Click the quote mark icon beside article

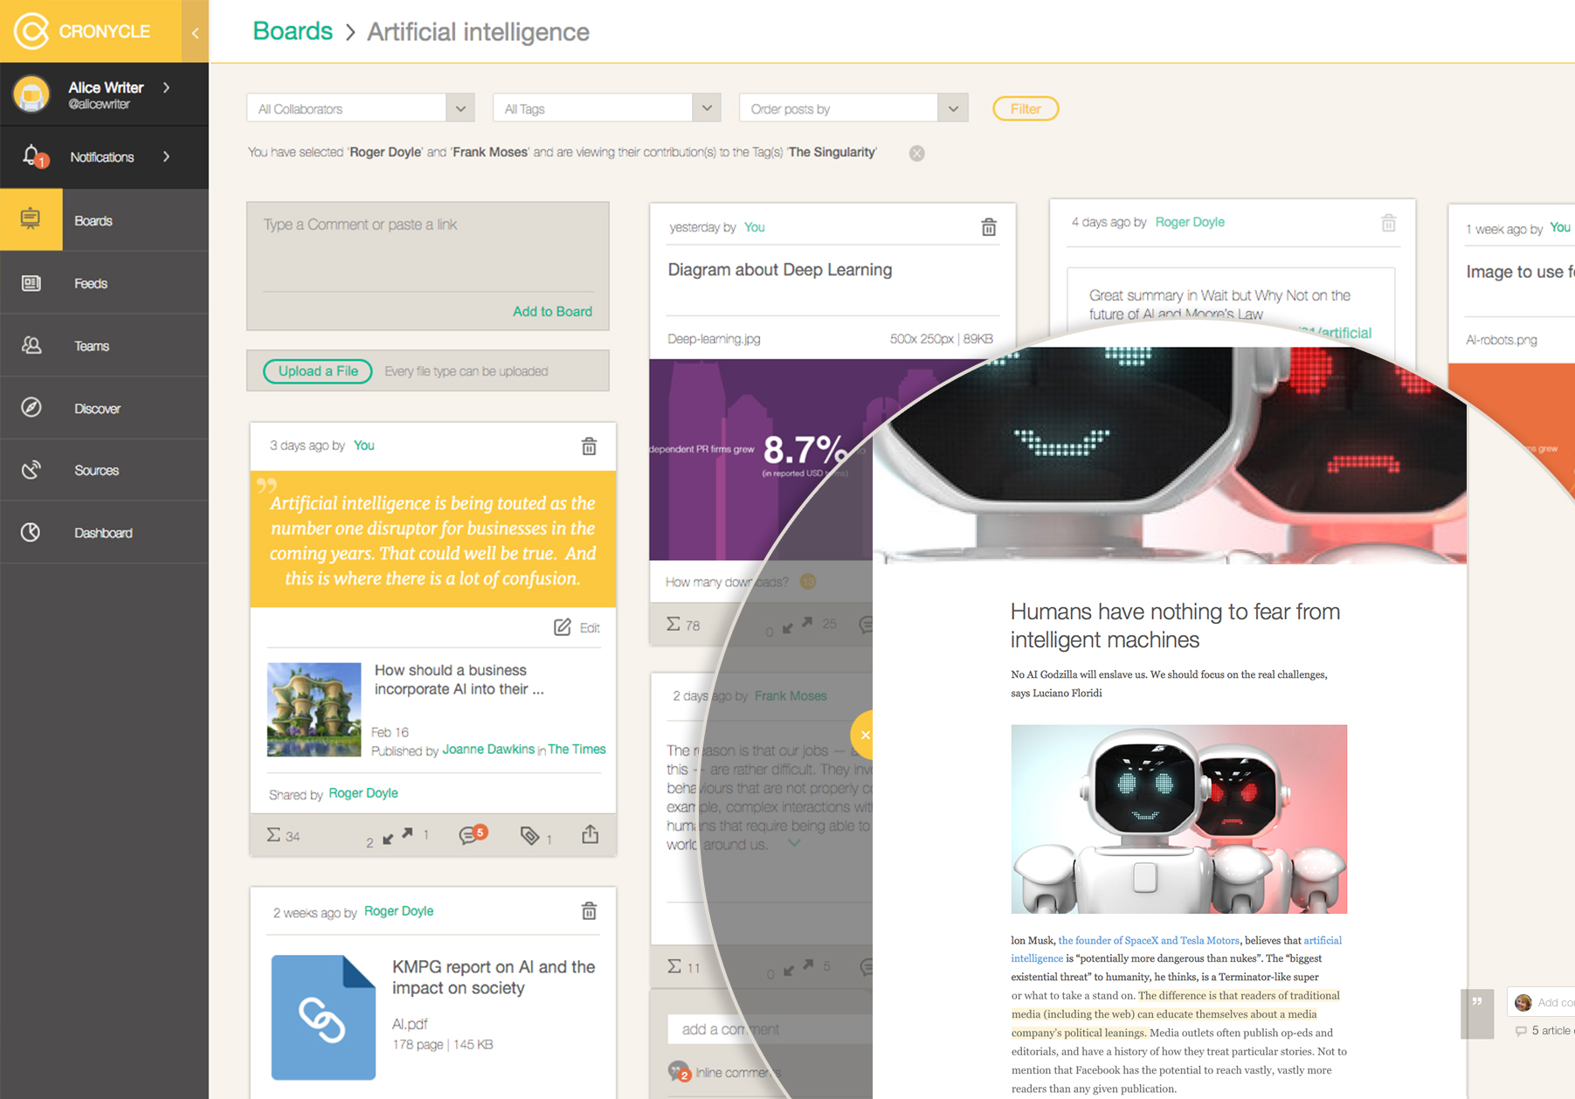tap(1477, 1013)
